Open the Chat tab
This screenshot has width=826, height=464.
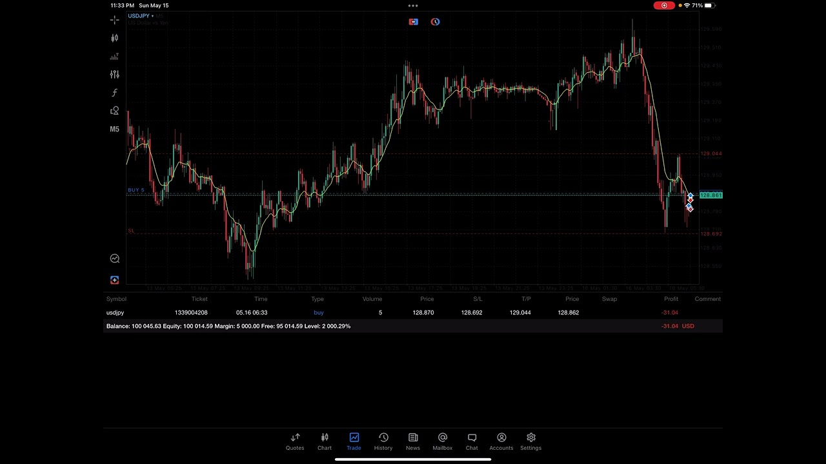[x=472, y=441]
